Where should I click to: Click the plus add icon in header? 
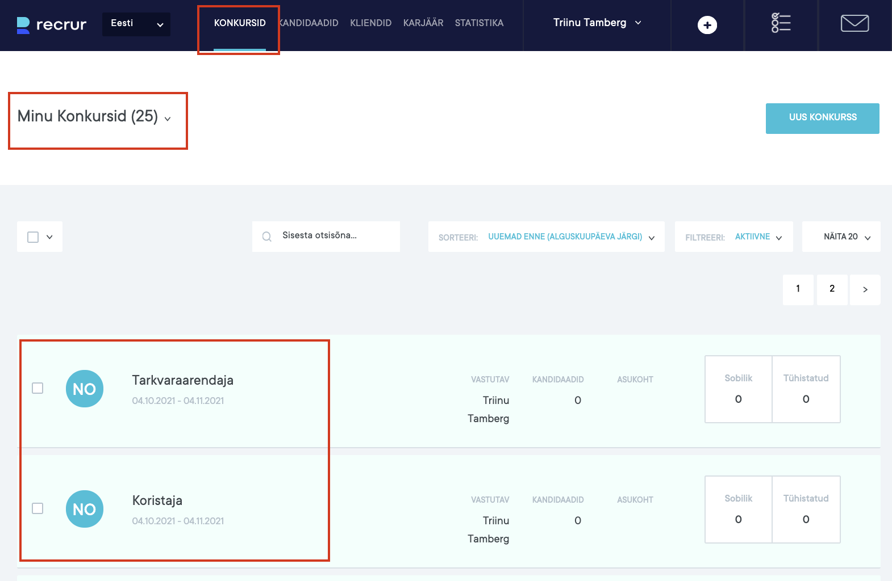coord(707,25)
